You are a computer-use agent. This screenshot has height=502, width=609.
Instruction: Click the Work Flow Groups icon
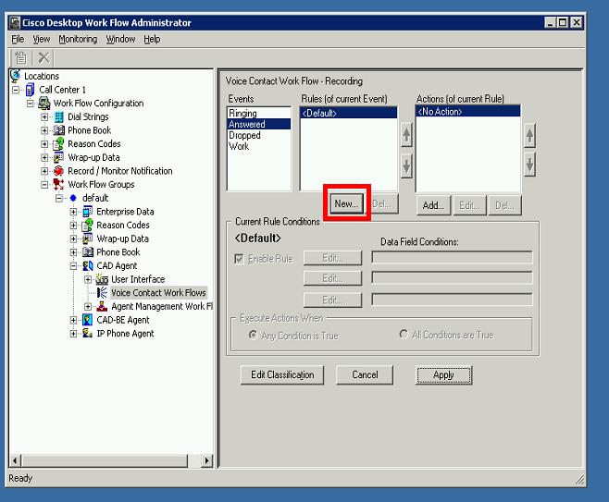pyautogui.click(x=58, y=184)
